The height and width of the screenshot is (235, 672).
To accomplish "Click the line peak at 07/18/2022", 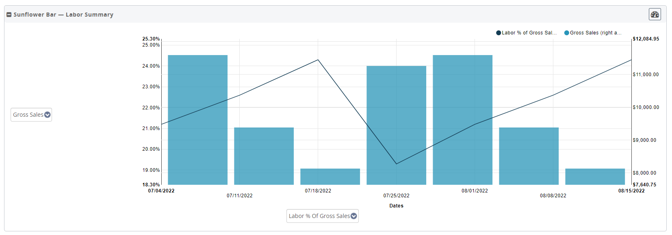I will (318, 60).
